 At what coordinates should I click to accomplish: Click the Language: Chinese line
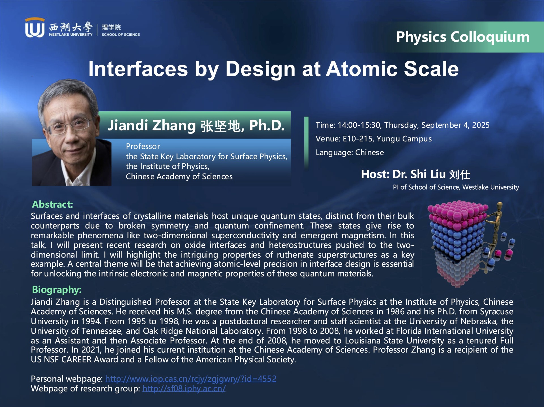[x=350, y=152]
